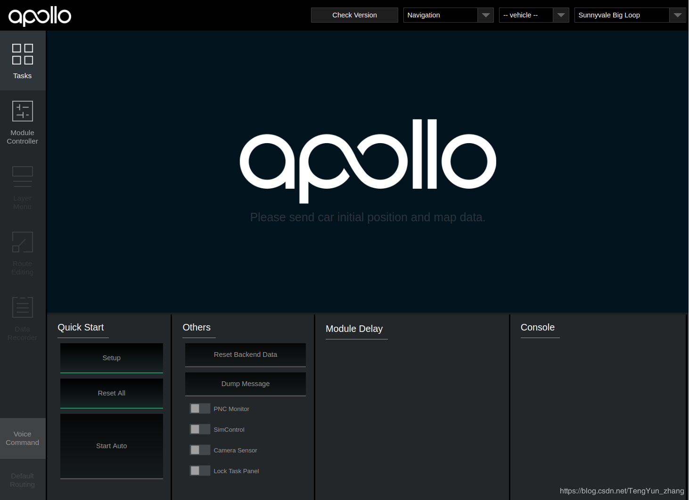This screenshot has width=689, height=500.
Task: Expand the Sunnyvale Big Loop map dropdown
Action: pos(678,15)
